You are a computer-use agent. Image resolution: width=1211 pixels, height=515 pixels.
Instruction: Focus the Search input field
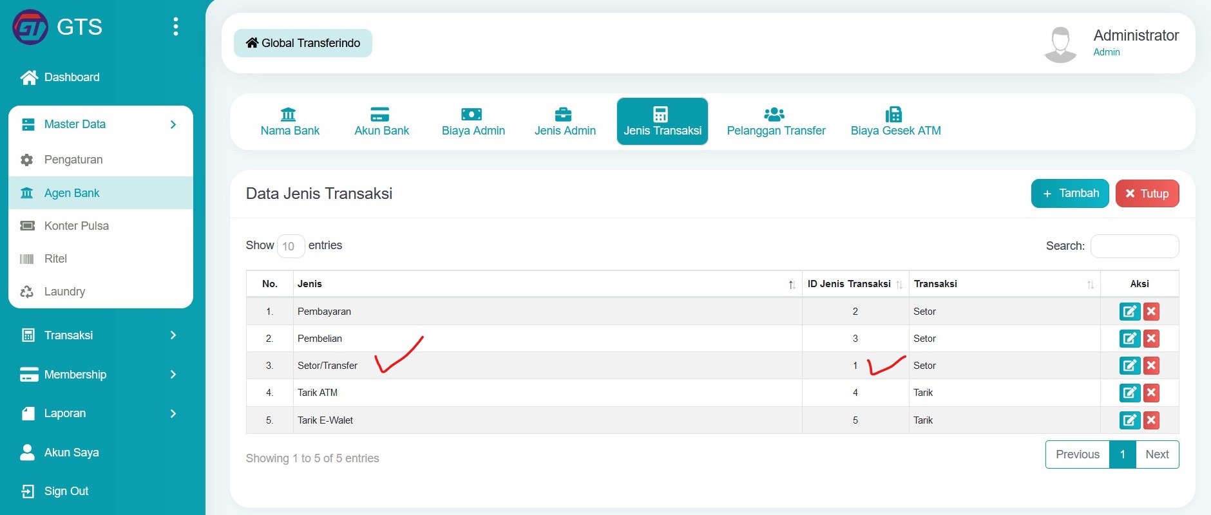[x=1134, y=246]
